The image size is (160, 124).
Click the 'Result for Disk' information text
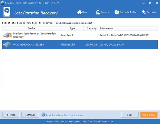coord(125,35)
